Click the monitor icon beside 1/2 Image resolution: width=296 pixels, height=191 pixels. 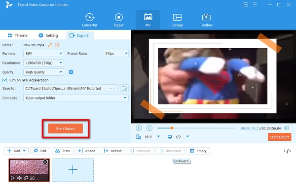pos(170,137)
